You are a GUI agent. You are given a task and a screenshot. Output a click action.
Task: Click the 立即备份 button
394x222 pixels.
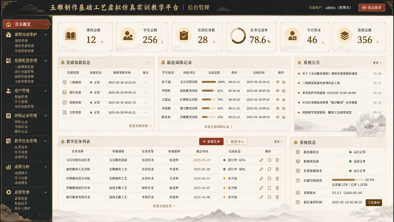pyautogui.click(x=373, y=202)
